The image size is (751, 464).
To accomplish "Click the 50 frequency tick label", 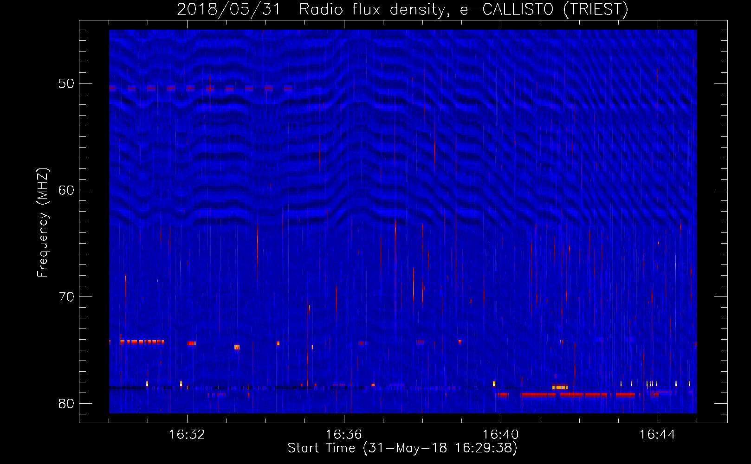I will click(66, 84).
